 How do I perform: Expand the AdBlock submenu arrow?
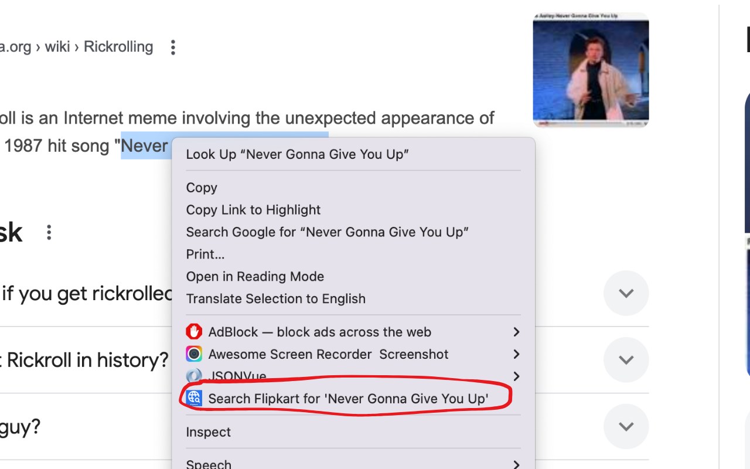(x=516, y=332)
